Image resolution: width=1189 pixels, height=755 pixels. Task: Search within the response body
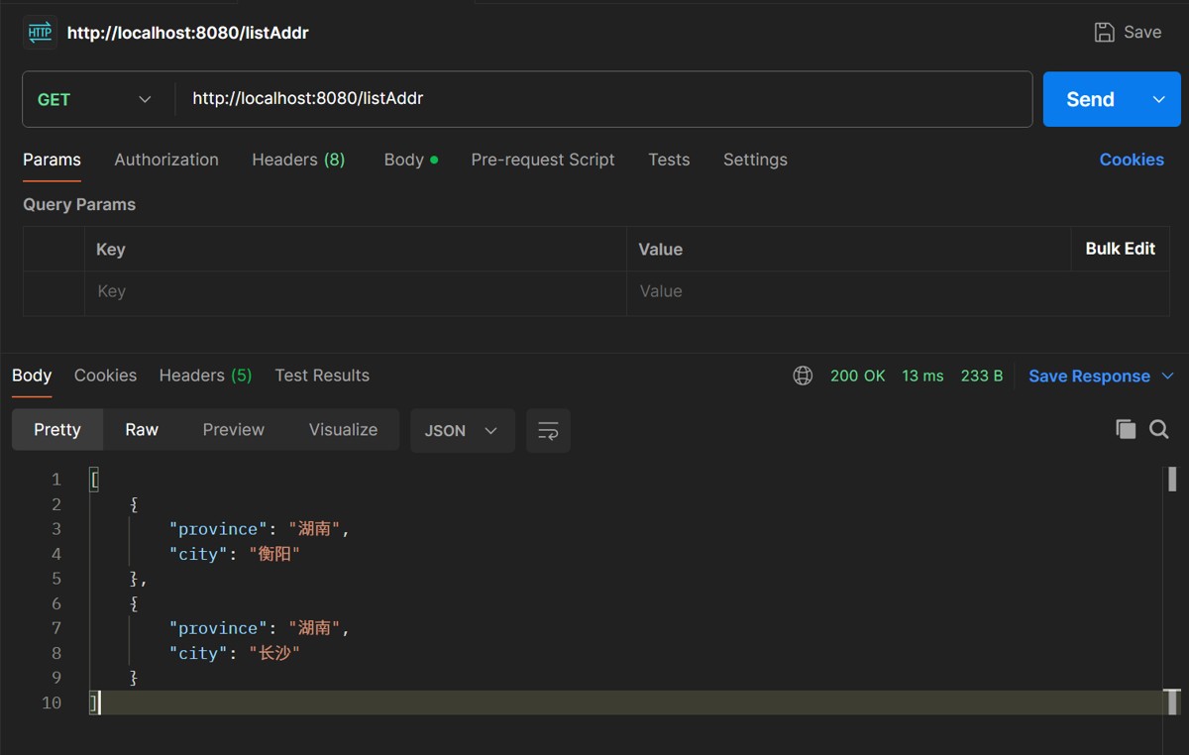[x=1158, y=429]
